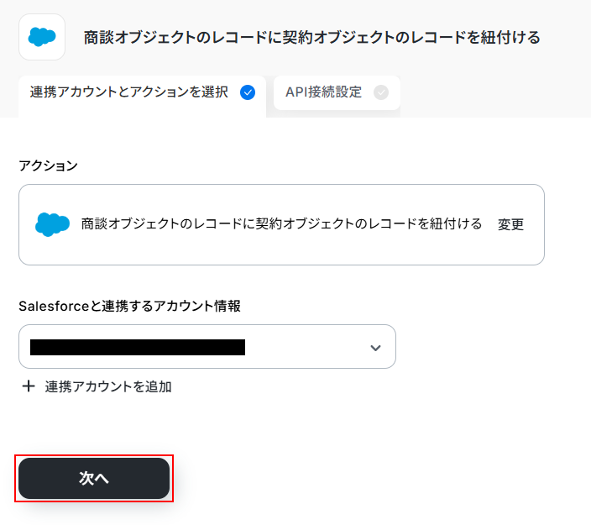
Task: Click the page title text in the header
Action: click(311, 37)
